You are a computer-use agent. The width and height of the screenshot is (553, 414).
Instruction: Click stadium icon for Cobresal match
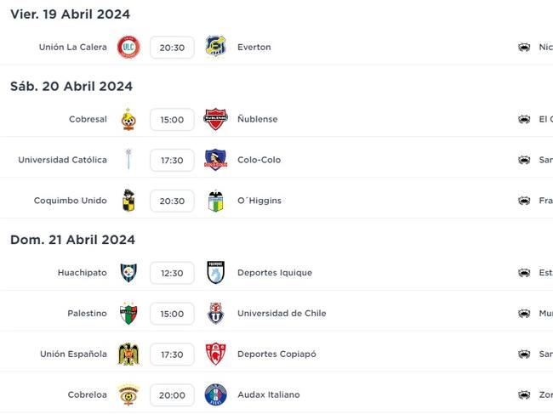pos(524,119)
